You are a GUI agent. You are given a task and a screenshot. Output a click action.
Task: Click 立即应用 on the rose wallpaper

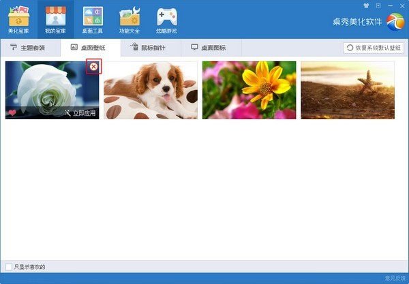[x=80, y=113]
